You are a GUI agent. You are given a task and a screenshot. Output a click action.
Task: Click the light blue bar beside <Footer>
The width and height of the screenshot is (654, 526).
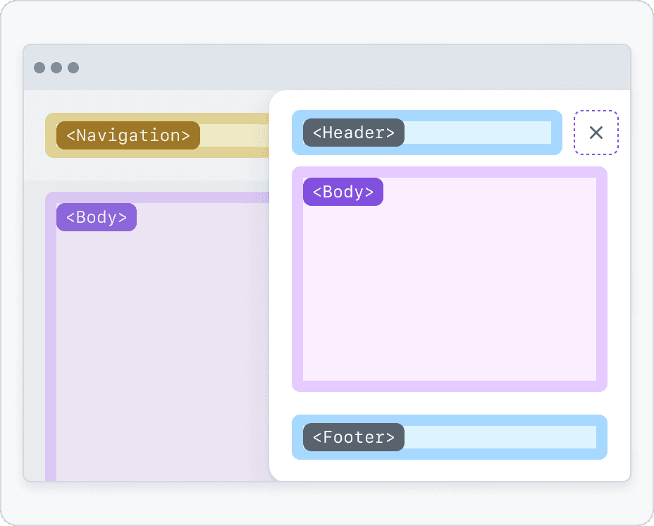[499, 437]
